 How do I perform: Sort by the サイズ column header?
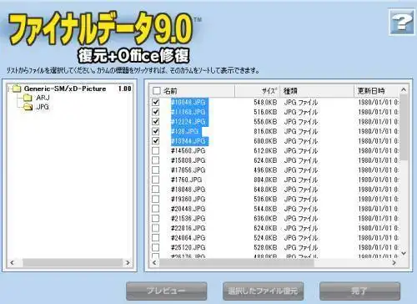tap(258, 91)
